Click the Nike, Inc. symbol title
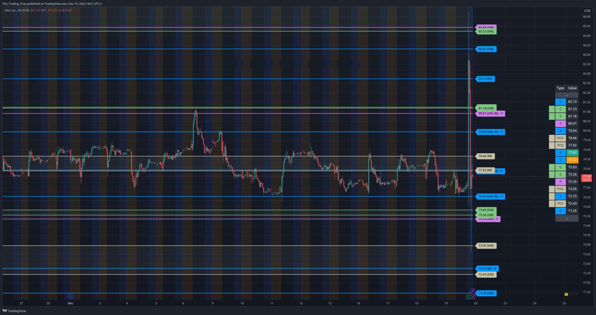 16,10
